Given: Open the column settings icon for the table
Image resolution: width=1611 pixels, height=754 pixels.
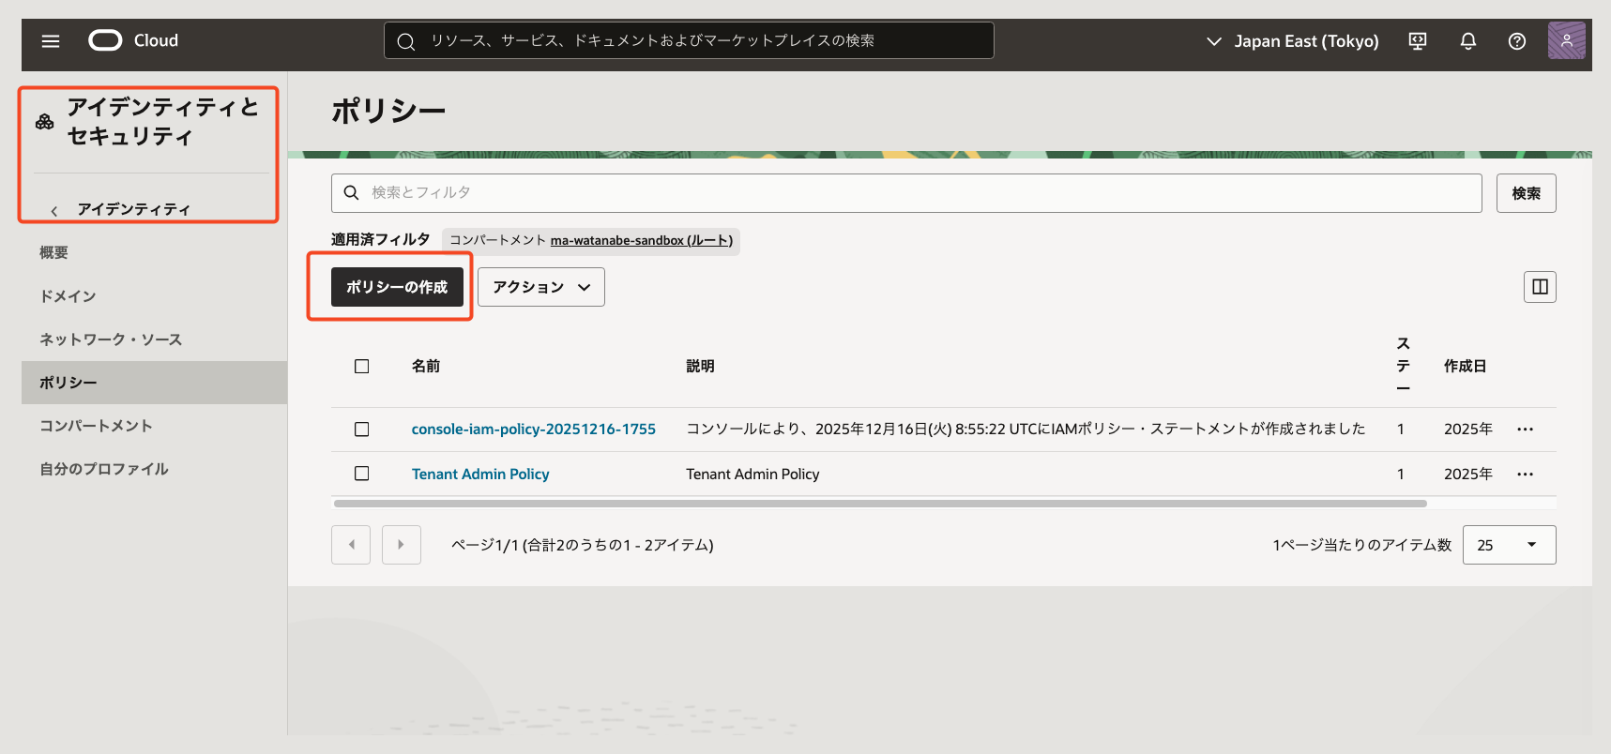Looking at the screenshot, I should point(1540,287).
